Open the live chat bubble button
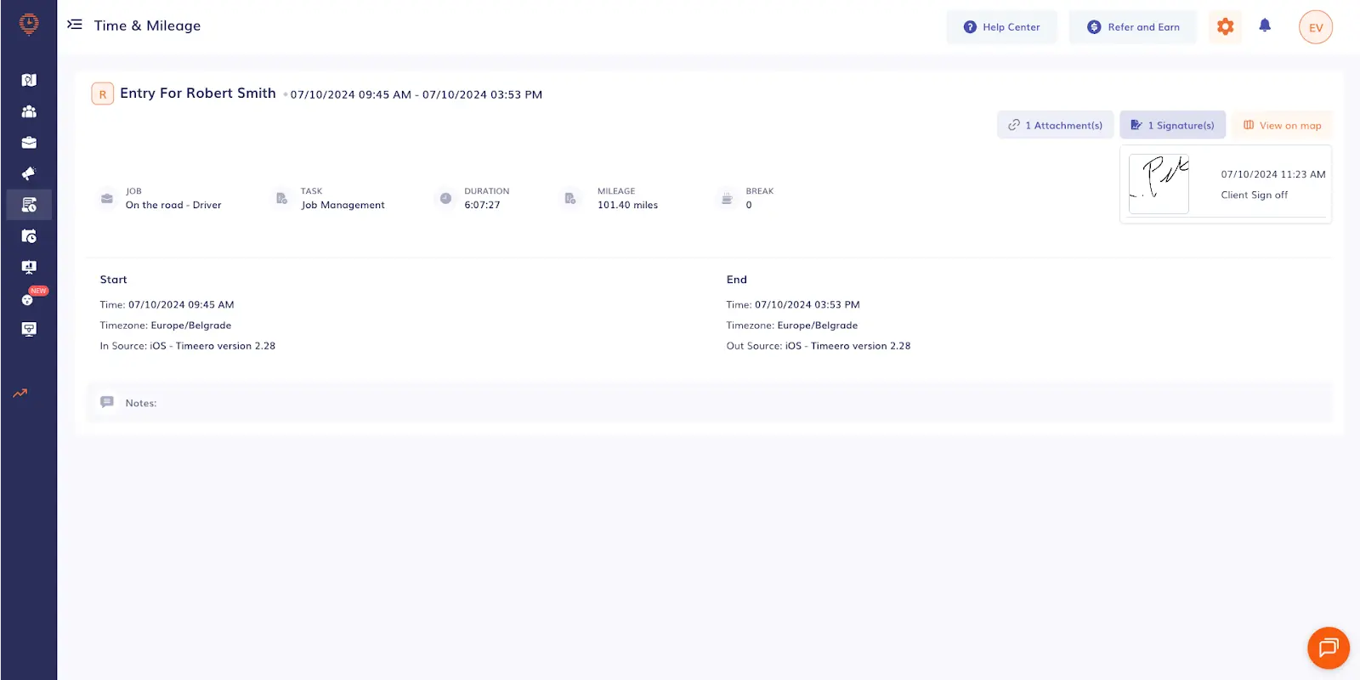This screenshot has width=1360, height=680. 1329,648
